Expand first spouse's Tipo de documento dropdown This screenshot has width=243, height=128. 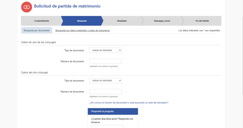[105, 50]
